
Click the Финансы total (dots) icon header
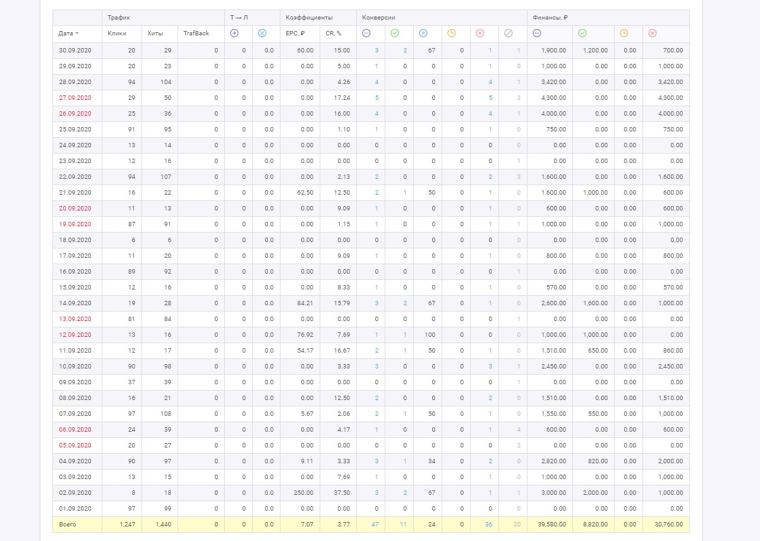point(537,33)
